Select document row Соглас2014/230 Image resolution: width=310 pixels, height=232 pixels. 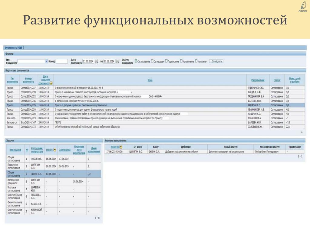[155, 109]
